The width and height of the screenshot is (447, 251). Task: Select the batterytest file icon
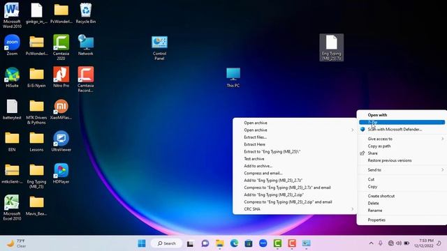click(x=12, y=109)
